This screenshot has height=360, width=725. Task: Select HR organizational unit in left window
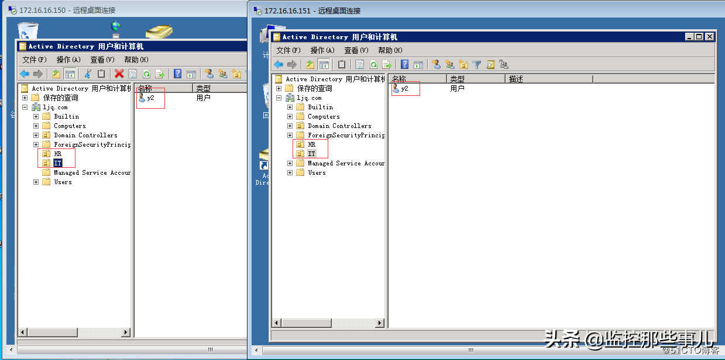[57, 154]
